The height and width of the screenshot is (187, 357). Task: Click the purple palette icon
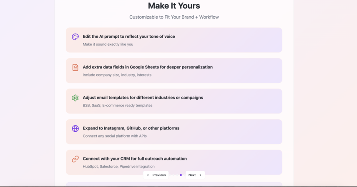(75, 37)
